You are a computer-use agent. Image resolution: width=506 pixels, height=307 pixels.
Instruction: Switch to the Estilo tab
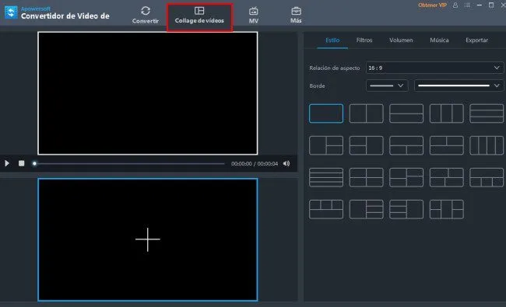click(332, 40)
